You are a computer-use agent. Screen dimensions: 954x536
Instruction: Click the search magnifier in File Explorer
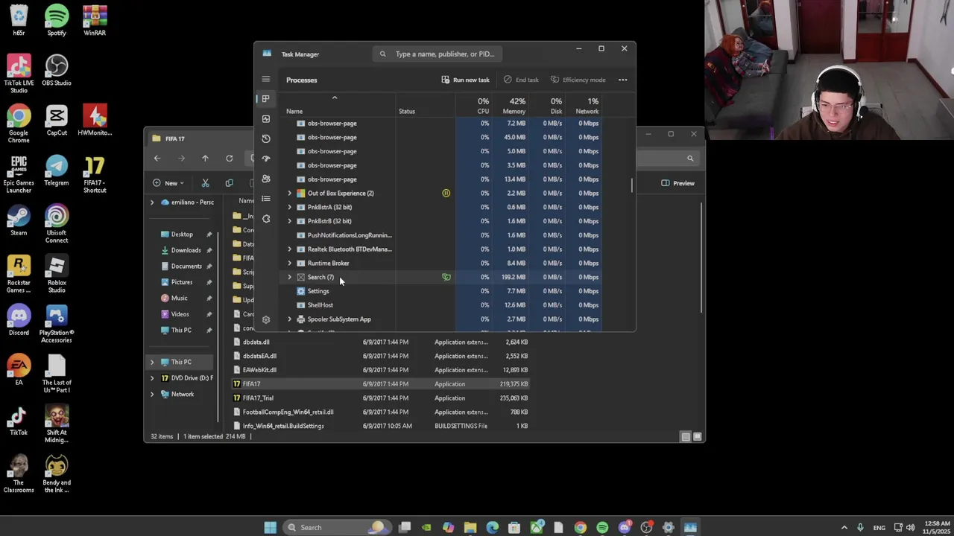tap(690, 159)
